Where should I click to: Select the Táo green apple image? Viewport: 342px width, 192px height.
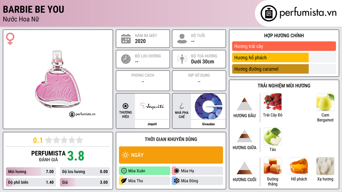[273, 137]
